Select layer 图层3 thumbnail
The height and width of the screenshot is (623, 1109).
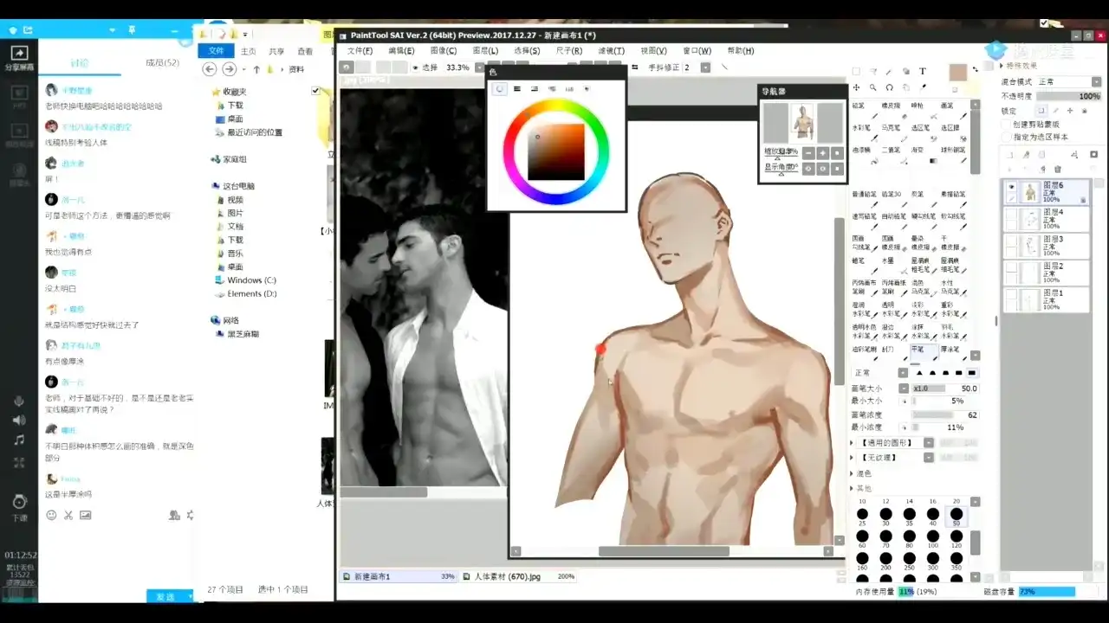pyautogui.click(x=1028, y=245)
